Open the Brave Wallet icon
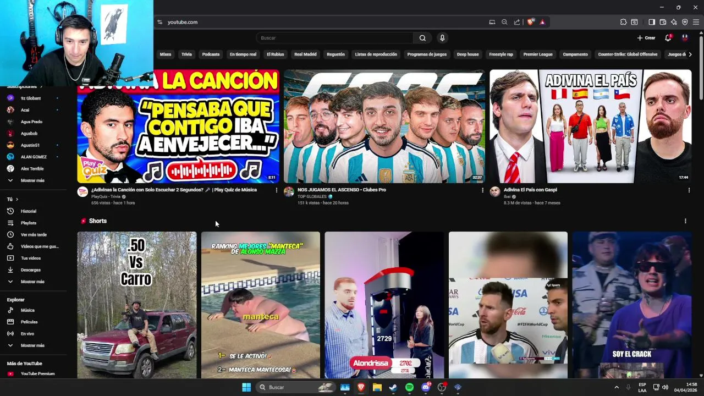The height and width of the screenshot is (396, 704). (x=663, y=22)
